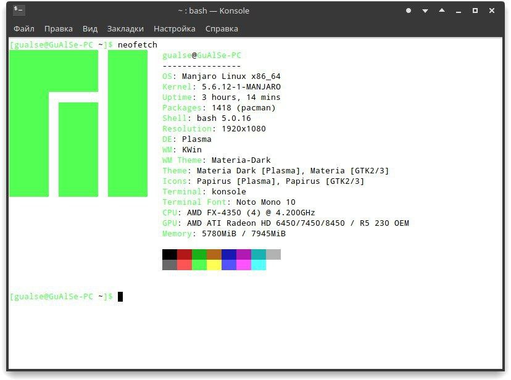This screenshot has height=380, width=511.
Task: Open the Настройка menu
Action: 175,29
